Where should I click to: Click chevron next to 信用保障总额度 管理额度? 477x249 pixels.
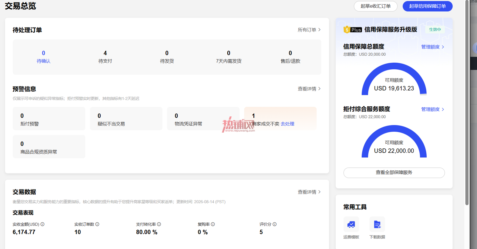443,47
